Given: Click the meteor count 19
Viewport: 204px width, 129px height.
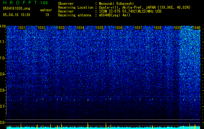Looking at the screenshot, I should [x=47, y=15].
